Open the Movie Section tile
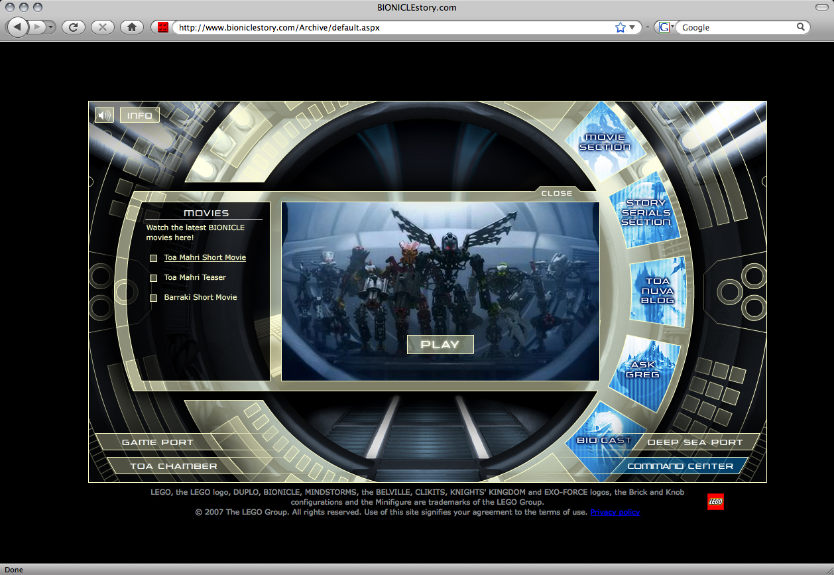 point(604,142)
